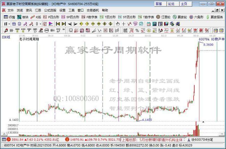Click the 3591.84 index quote in status bar
Screen dimensions: 226x149
click(17, 140)
